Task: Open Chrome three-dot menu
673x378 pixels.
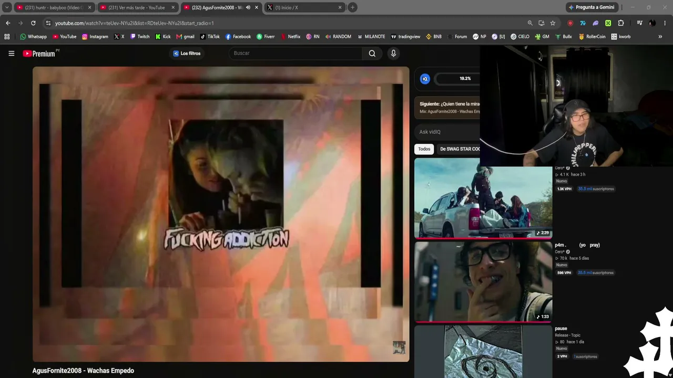Action: (x=665, y=23)
